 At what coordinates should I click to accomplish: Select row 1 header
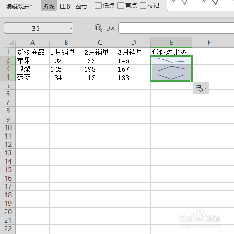pyautogui.click(x=8, y=52)
